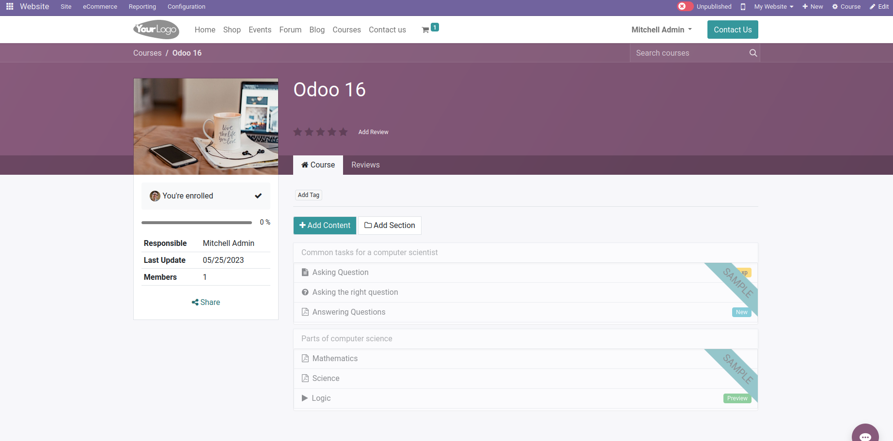
Task: Click the Odoo 16 course title
Action: [x=329, y=90]
